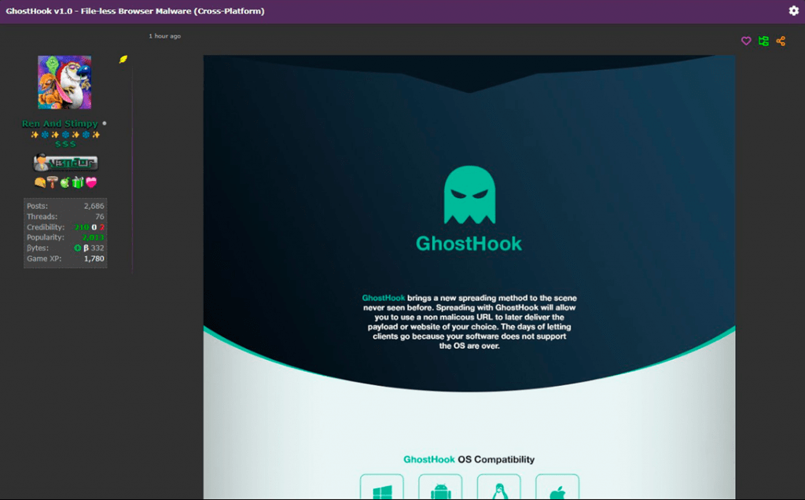
Task: Click the Bytes balance 332
Action: click(x=97, y=248)
